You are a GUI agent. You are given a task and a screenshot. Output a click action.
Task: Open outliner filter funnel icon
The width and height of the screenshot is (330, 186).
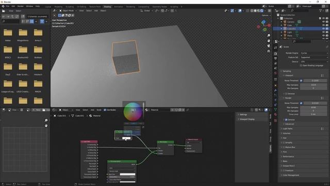click(x=321, y=10)
